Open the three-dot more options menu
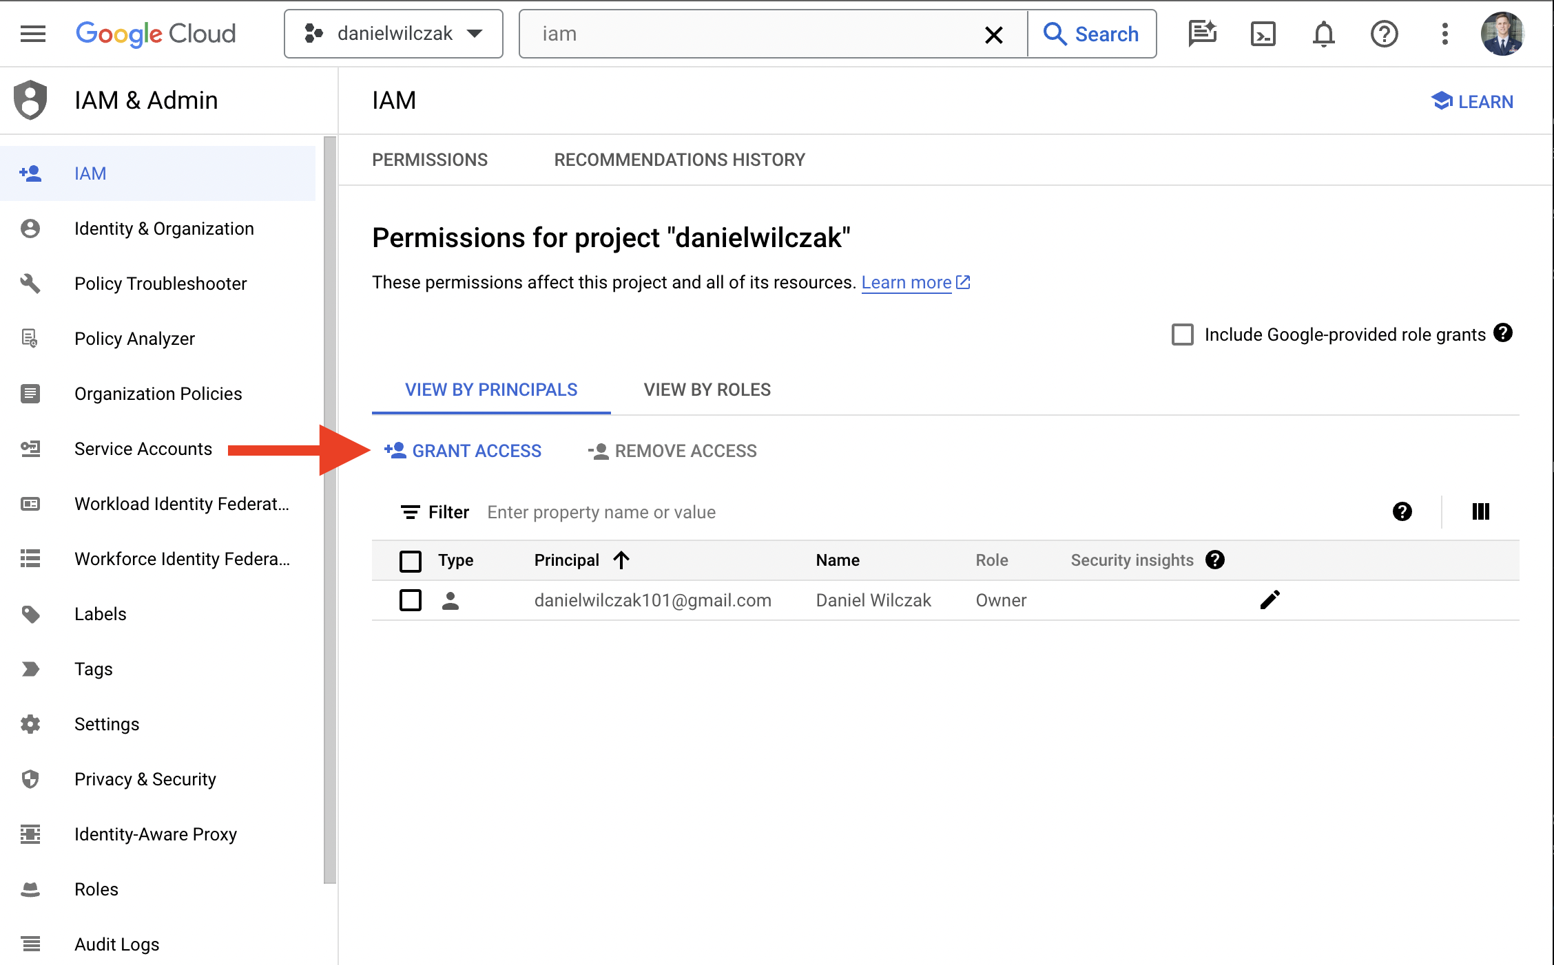The width and height of the screenshot is (1554, 965). 1444,34
